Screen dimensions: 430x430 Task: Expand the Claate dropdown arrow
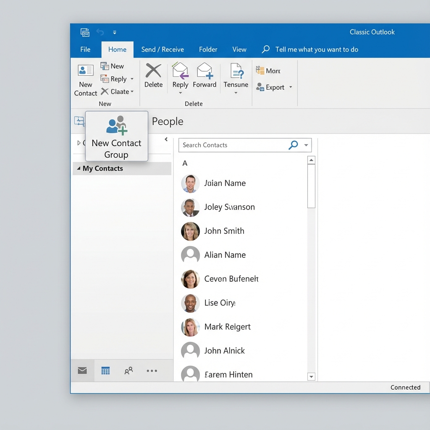point(132,92)
